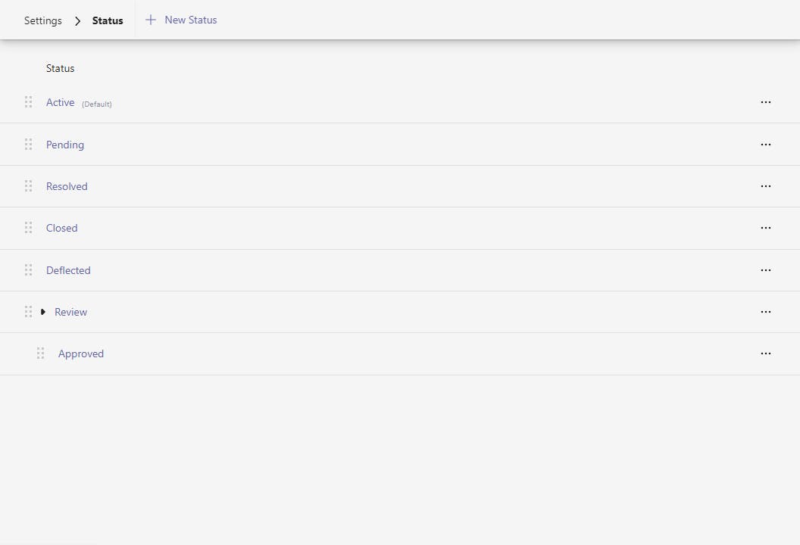Click the ellipsis on the Closed row

tap(765, 228)
